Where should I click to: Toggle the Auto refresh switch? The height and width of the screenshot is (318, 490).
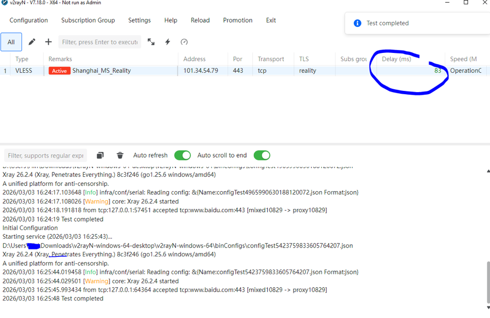click(x=182, y=155)
